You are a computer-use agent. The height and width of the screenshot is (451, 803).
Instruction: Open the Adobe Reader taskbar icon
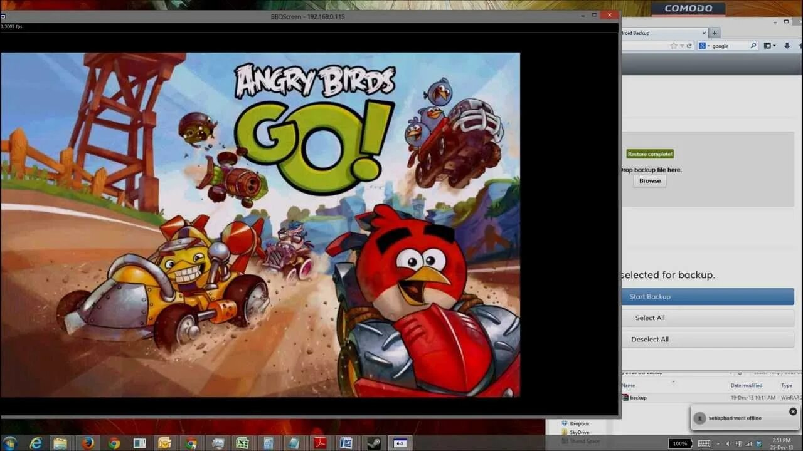pyautogui.click(x=321, y=443)
